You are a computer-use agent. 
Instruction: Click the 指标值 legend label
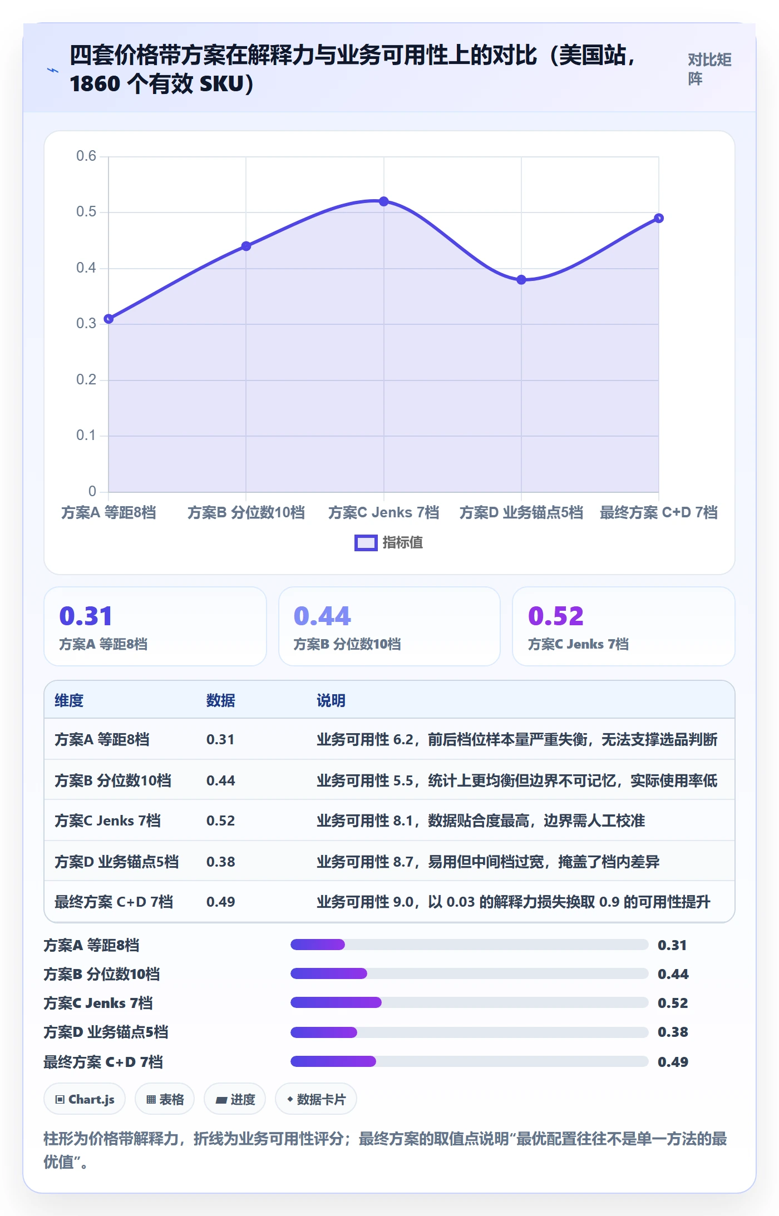[x=403, y=542]
